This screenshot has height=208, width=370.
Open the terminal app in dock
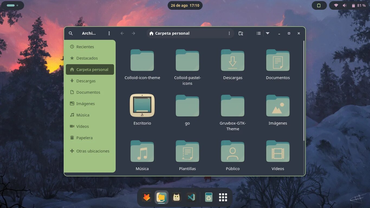click(177, 197)
